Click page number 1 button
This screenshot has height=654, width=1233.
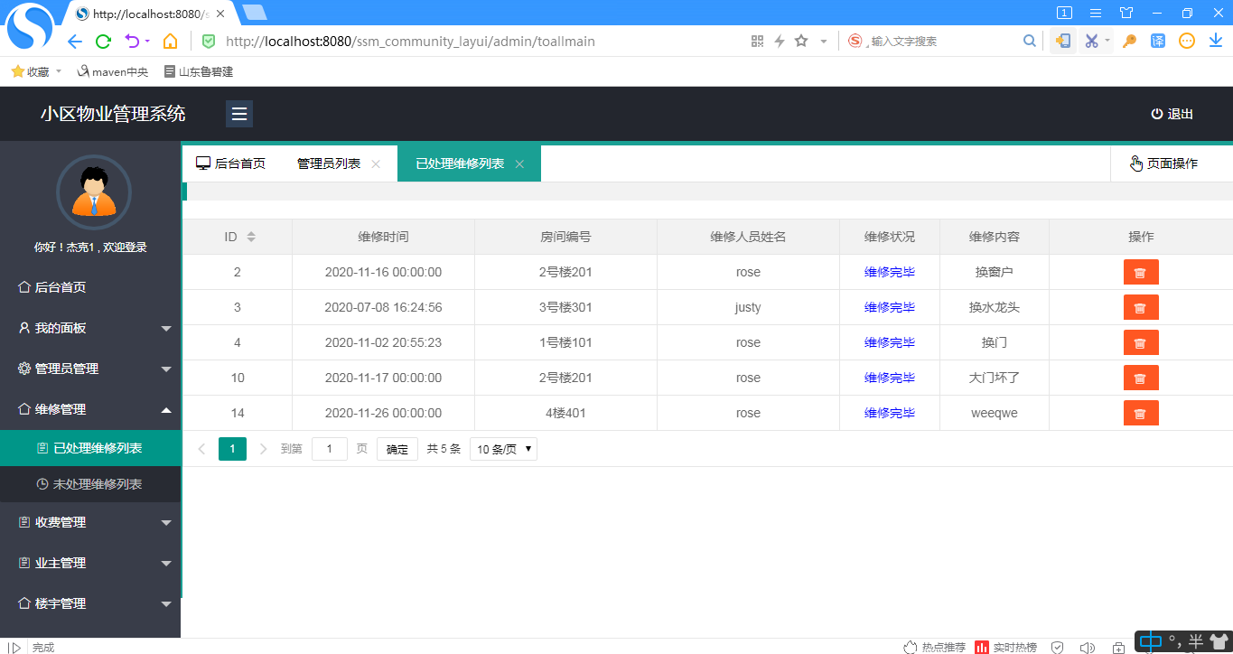pos(232,449)
